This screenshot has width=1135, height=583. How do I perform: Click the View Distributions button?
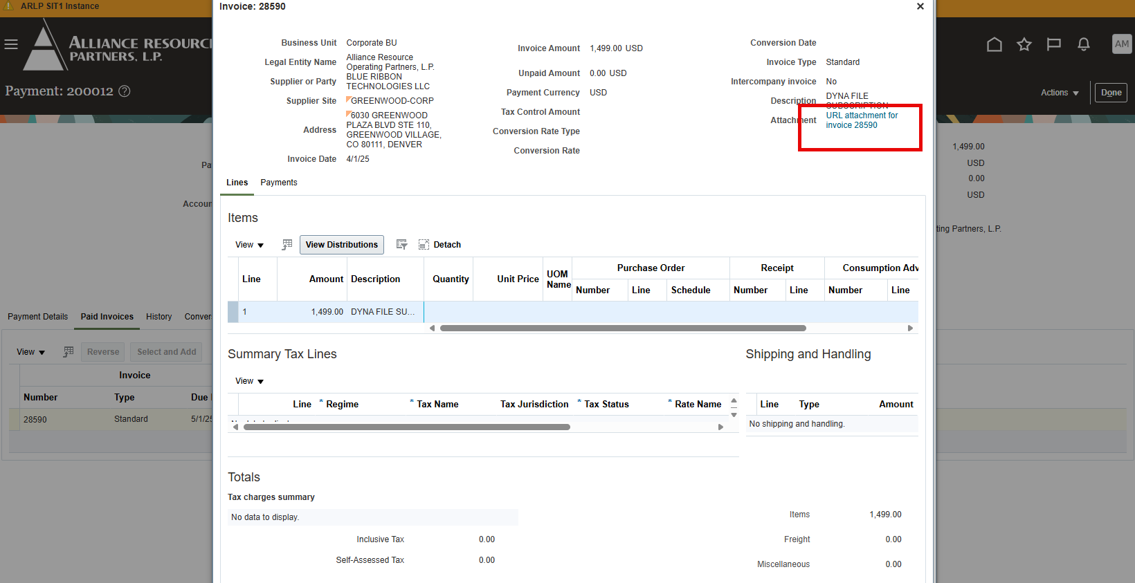tap(342, 245)
